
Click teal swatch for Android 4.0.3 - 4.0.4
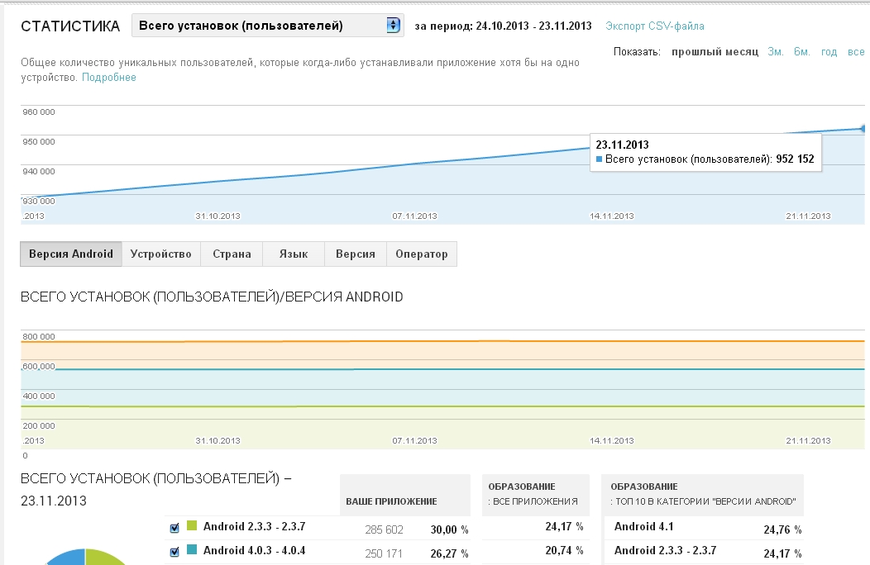192,549
